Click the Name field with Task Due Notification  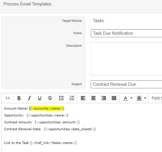click(127, 33)
